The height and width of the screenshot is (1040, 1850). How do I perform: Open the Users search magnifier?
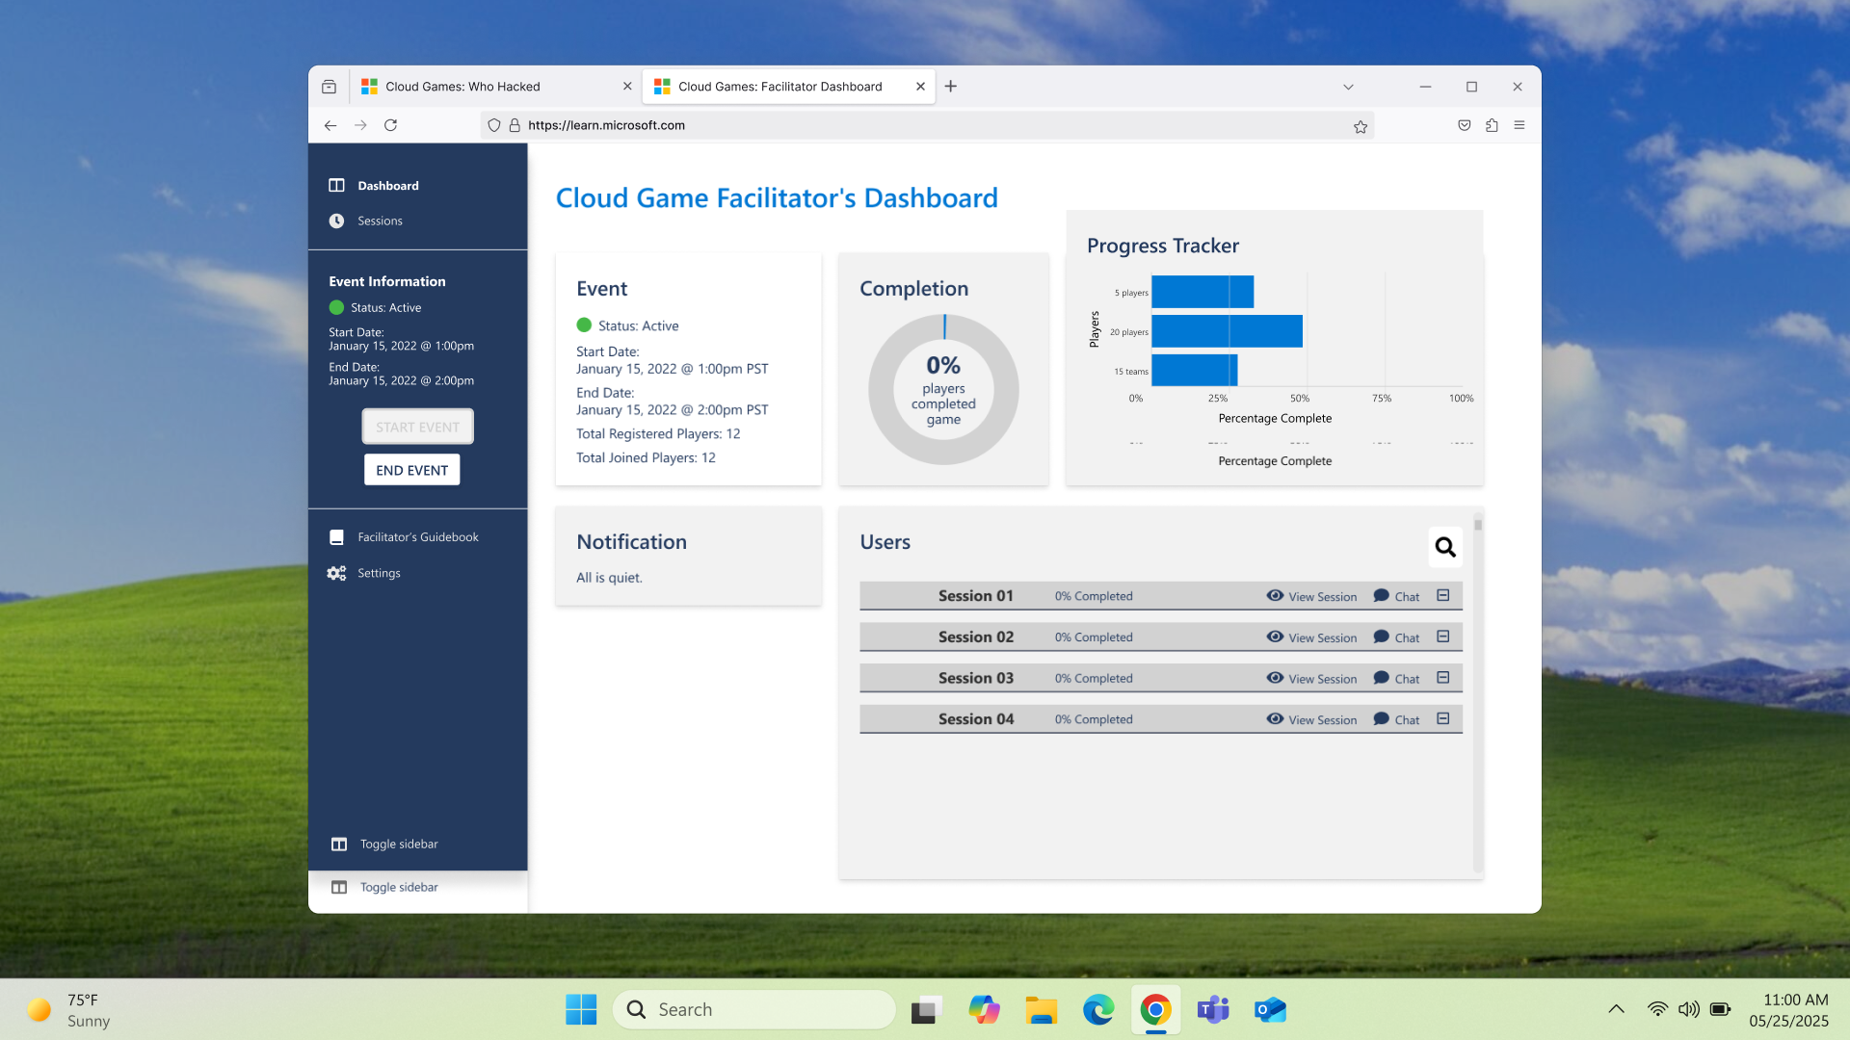(x=1444, y=547)
